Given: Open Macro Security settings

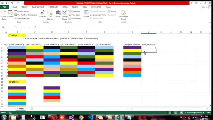Looking at the screenshot, I should (22, 18).
